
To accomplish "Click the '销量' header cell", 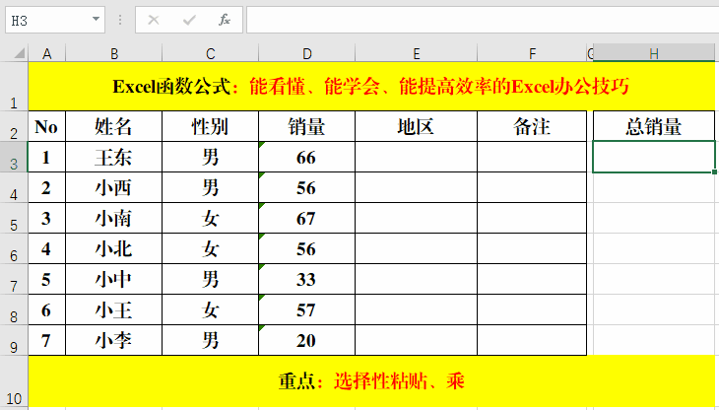I will click(306, 126).
